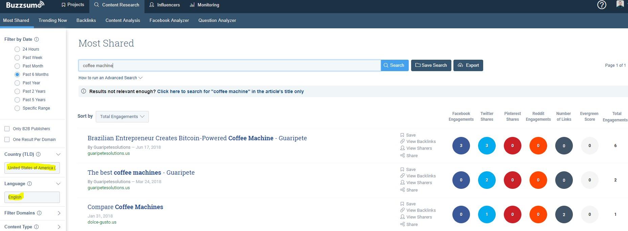Click Save bookmark icon for Compare Coffee Machines
Viewport: 628px width, 231px height.
(x=402, y=204)
